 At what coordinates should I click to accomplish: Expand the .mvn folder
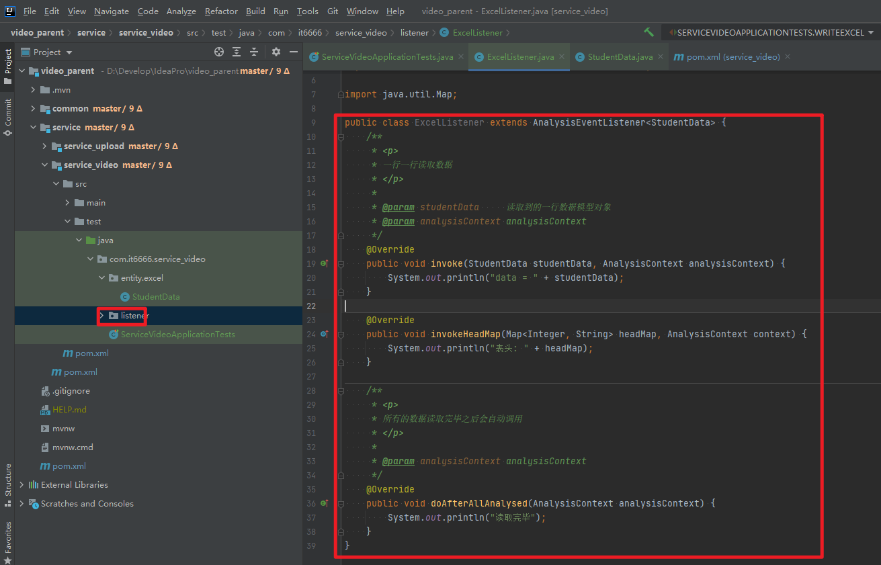click(x=34, y=89)
